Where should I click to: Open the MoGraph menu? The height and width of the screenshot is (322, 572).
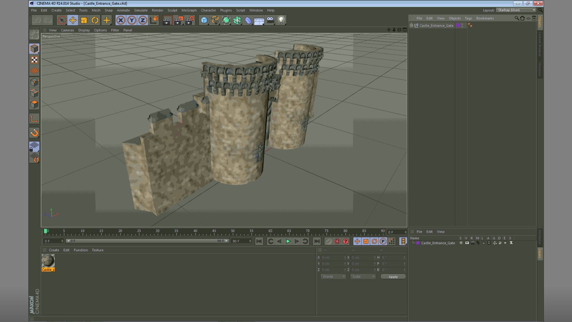189,10
